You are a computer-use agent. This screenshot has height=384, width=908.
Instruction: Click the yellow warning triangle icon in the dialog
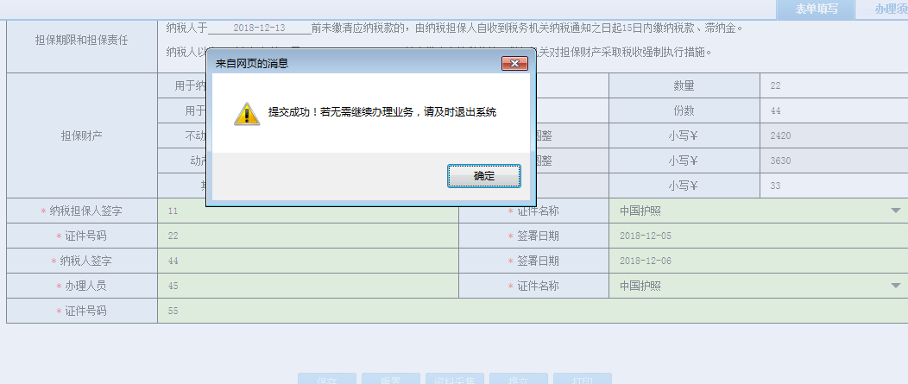tap(247, 114)
